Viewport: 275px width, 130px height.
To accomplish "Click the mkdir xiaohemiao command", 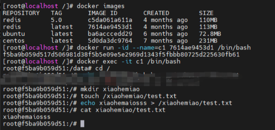I will tap(110, 89).
